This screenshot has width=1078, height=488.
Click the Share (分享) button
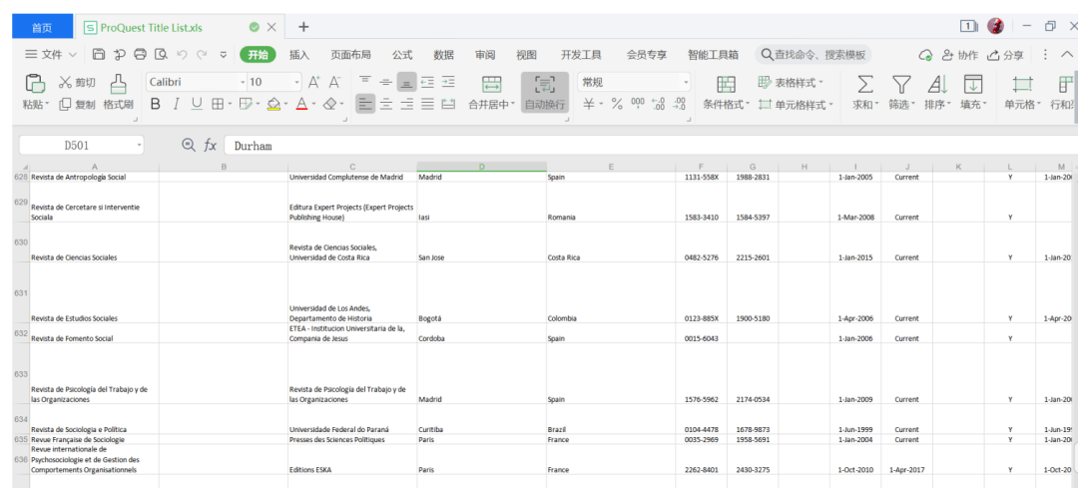pyautogui.click(x=1005, y=55)
